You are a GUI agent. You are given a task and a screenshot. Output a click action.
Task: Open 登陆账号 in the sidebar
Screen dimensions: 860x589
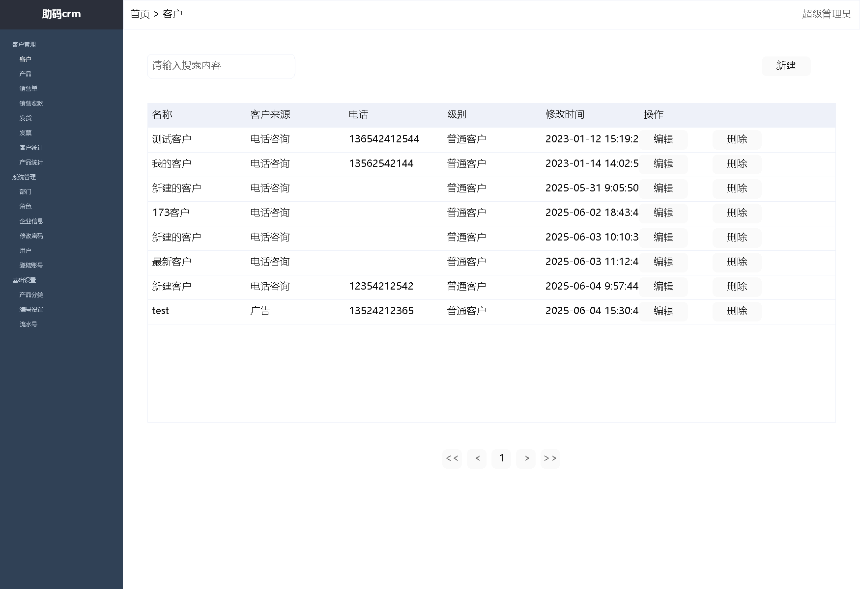tap(31, 265)
